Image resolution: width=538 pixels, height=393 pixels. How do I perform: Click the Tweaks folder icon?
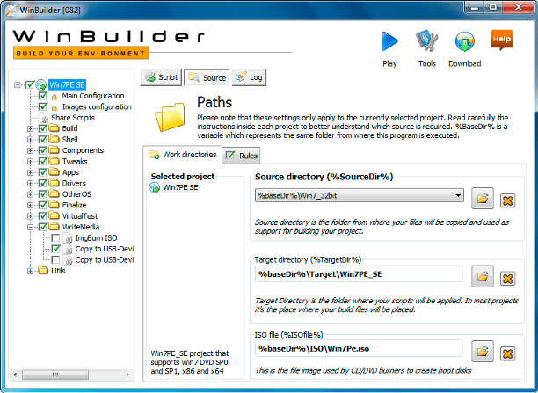click(x=54, y=161)
